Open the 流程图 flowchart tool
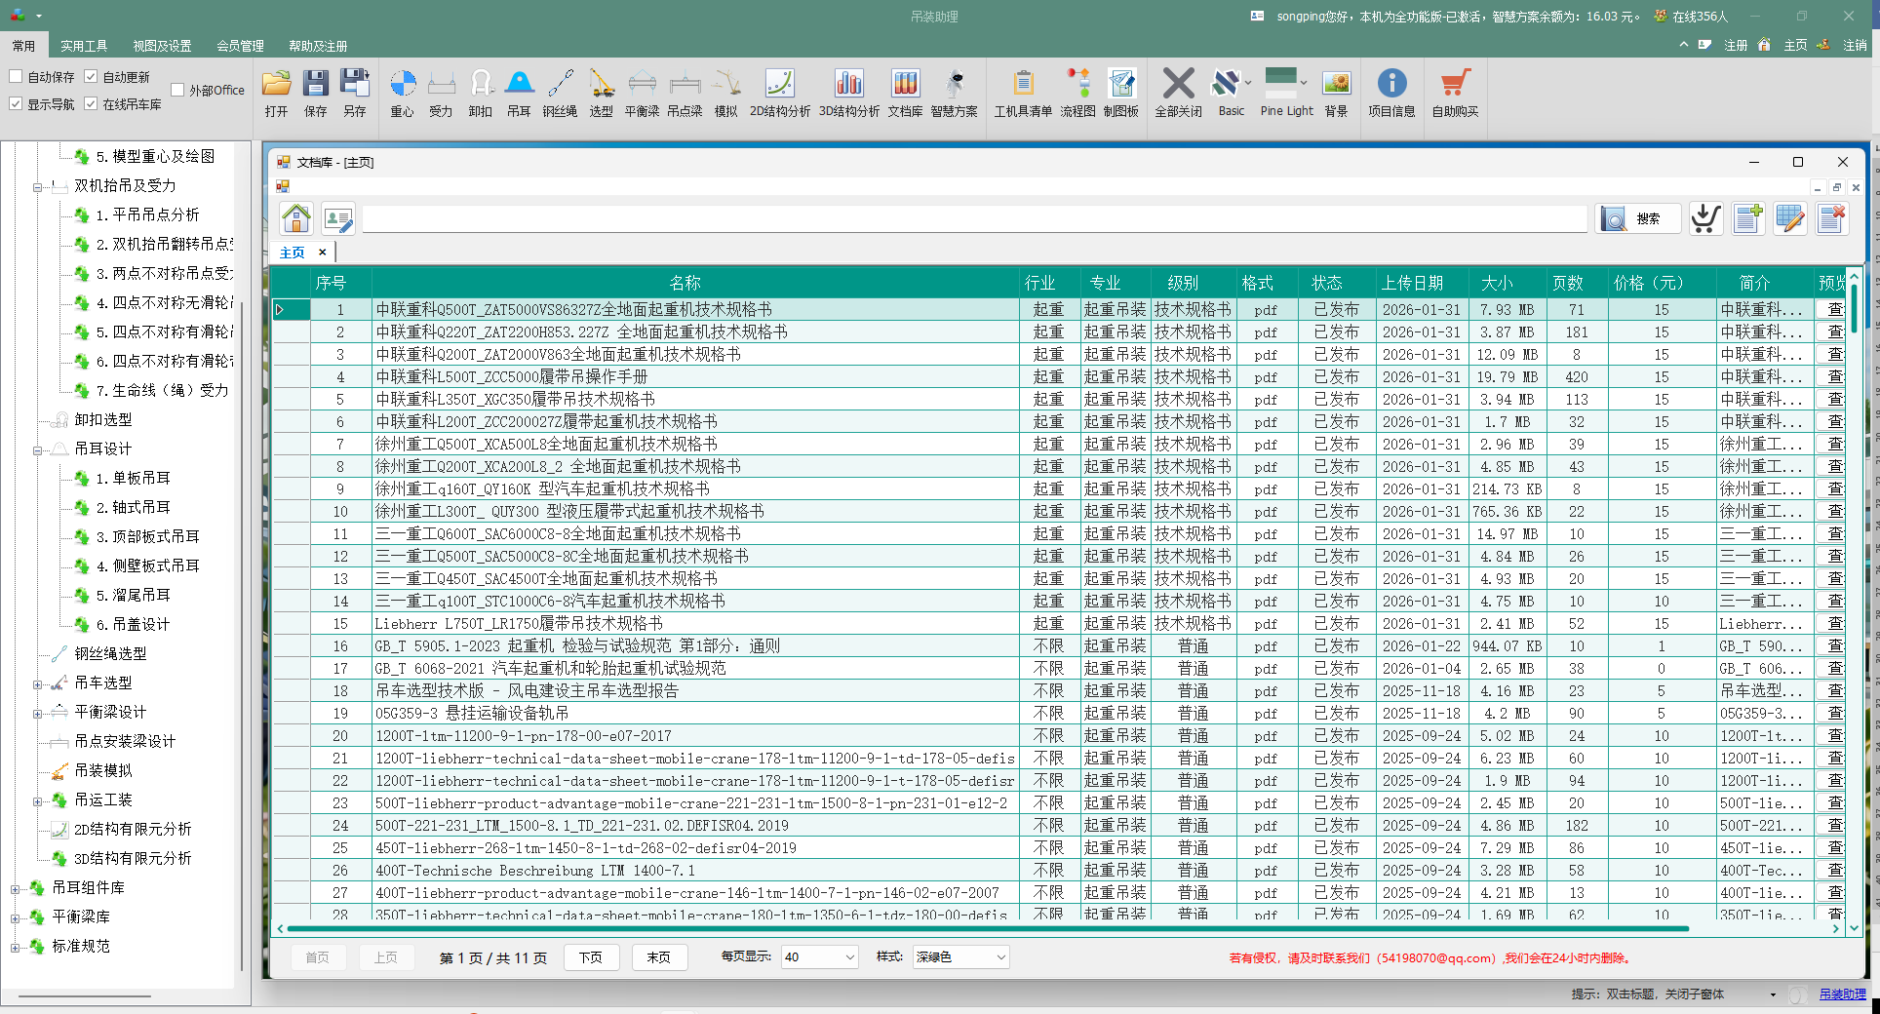Screen dimensions: 1880x1014 pyautogui.click(x=1077, y=94)
